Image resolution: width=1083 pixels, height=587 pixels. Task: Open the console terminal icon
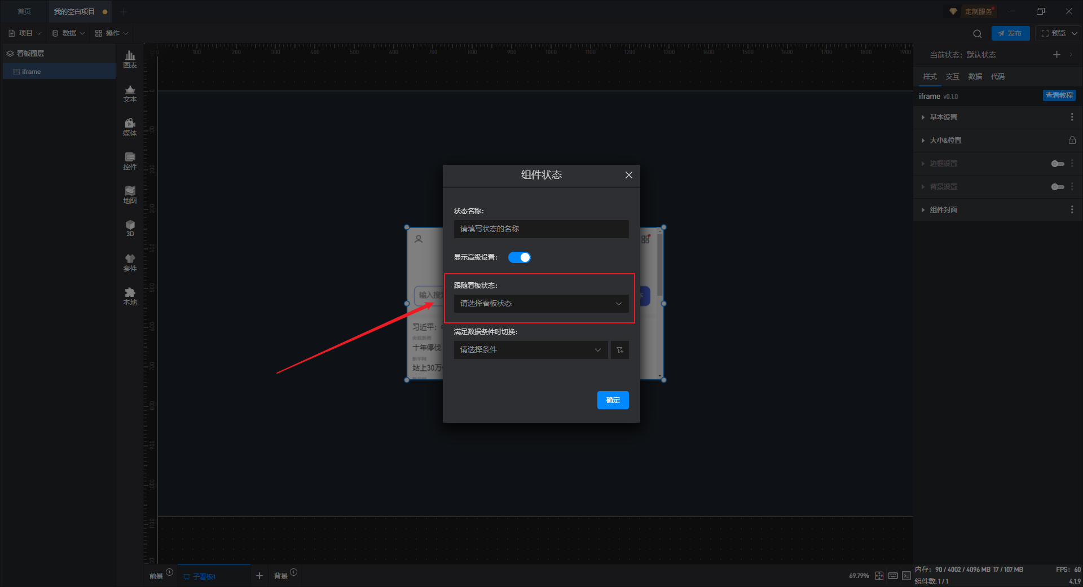click(x=906, y=576)
